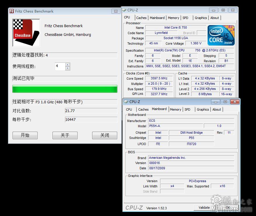Click the Fritz Chess Benchmark title bar icon
256x216 pixels.
tap(12, 11)
